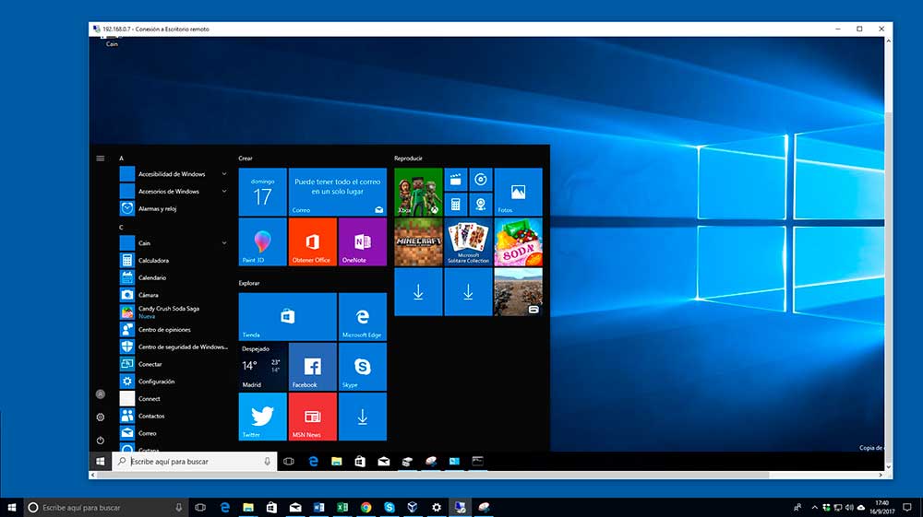Viewport: 923px width, 517px height.
Task: Open the Tienda store tile
Action: pyautogui.click(x=288, y=317)
